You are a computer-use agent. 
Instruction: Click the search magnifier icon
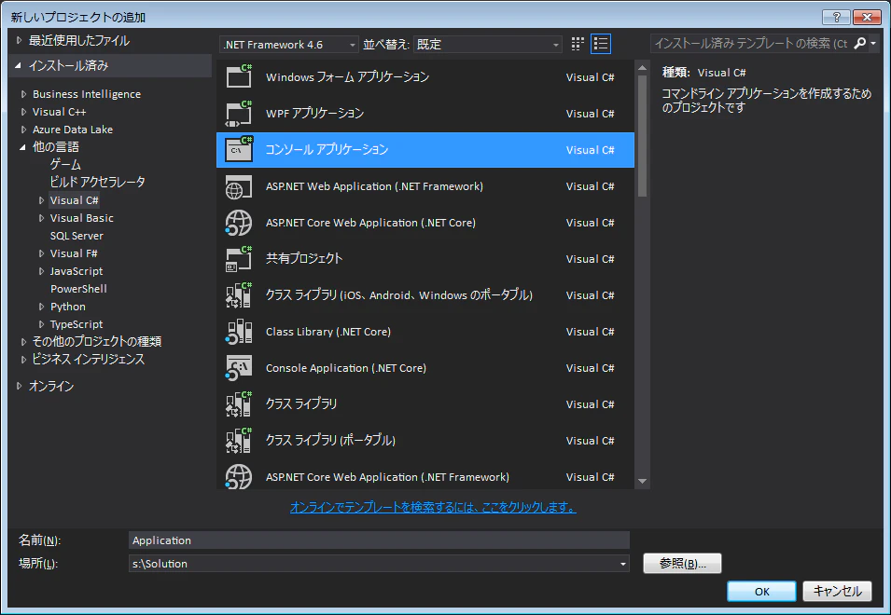point(860,43)
